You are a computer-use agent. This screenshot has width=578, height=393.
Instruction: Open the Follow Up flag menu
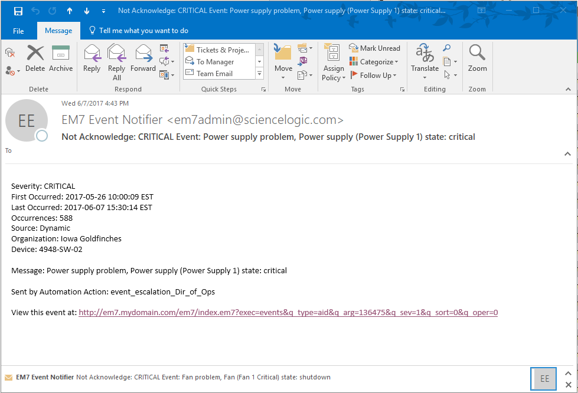[x=373, y=75]
